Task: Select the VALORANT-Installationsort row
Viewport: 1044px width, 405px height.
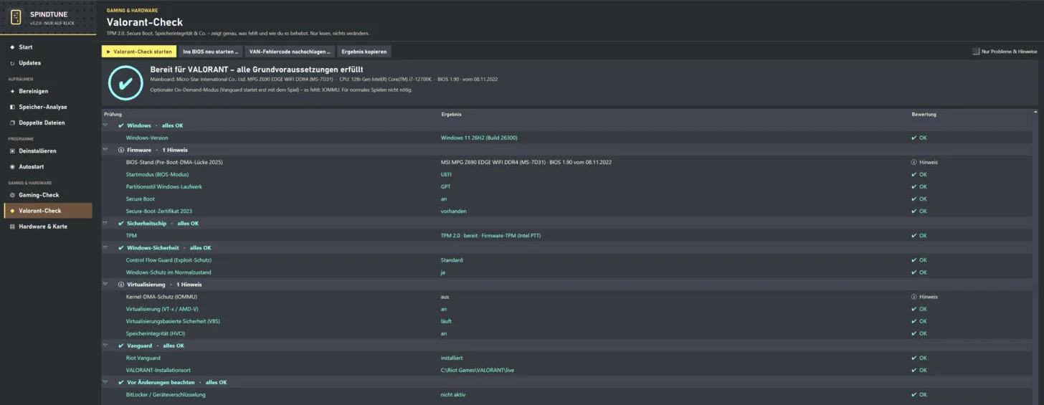Action: pos(567,370)
